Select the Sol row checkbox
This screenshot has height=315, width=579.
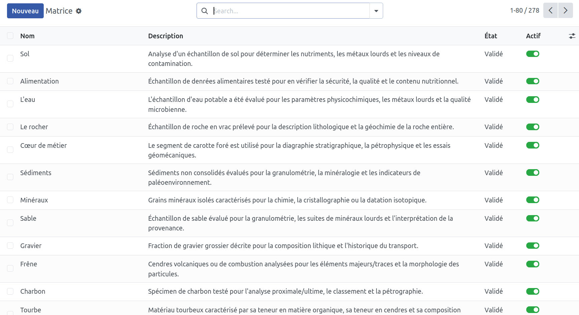pyautogui.click(x=10, y=58)
